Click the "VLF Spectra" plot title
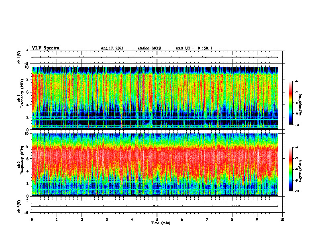This screenshot has width=318, height=246. (x=45, y=48)
